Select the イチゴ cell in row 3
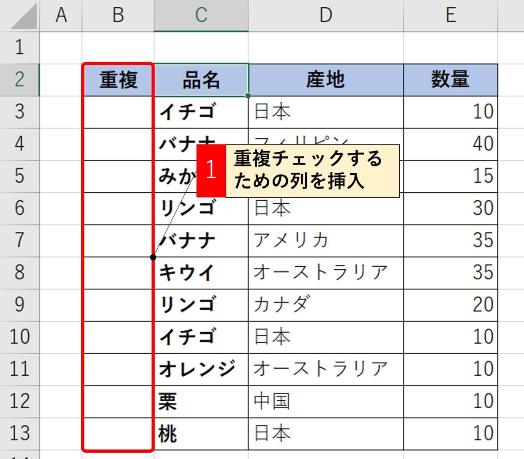 201,112
